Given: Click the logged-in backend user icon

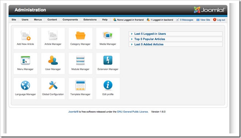Looking at the screenshot, I should pos(148,20).
